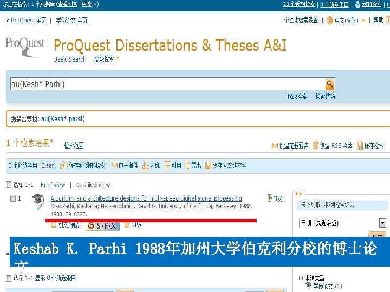Viewport: 390px width, 292px height.
Task: Open 检索技巧 search tips link
Action: [325, 96]
